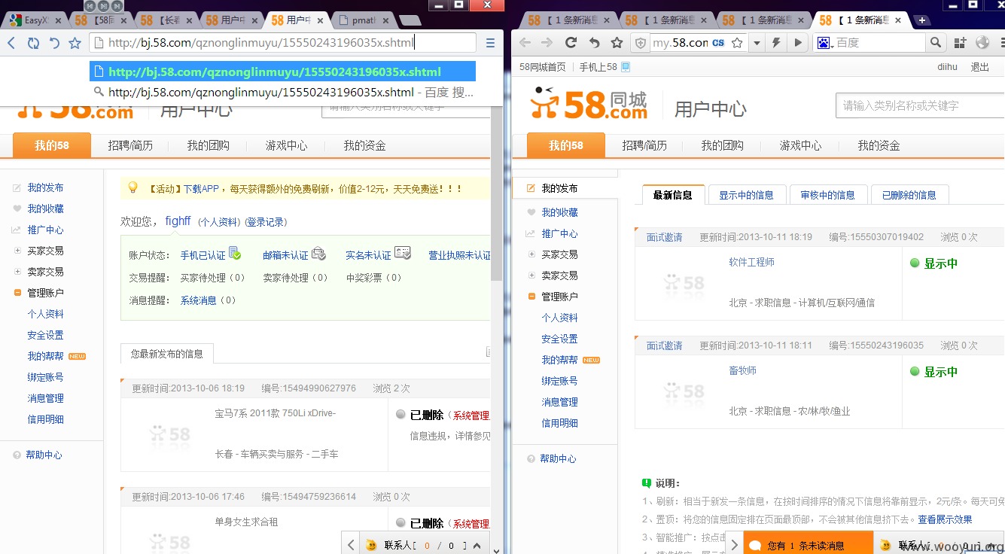Open the left browser's hamburger menu
This screenshot has width=1005, height=554.
click(490, 43)
